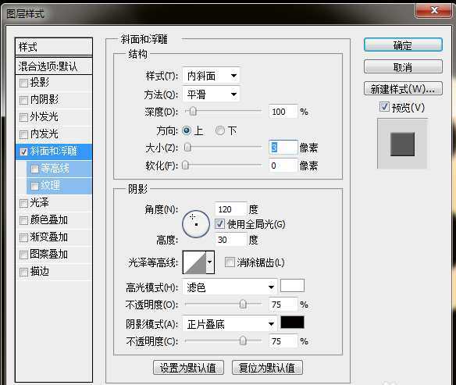Tick the 颜色叠加 checkbox
The image size is (456, 385).
pos(23,220)
